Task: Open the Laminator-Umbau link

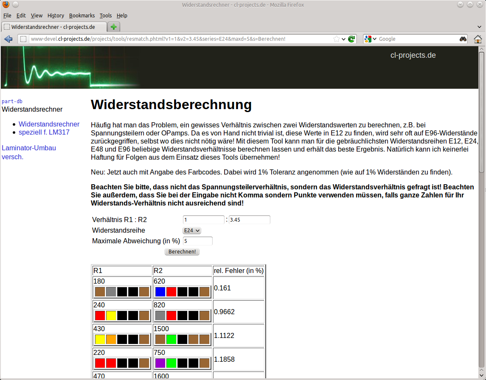Action: coord(29,148)
